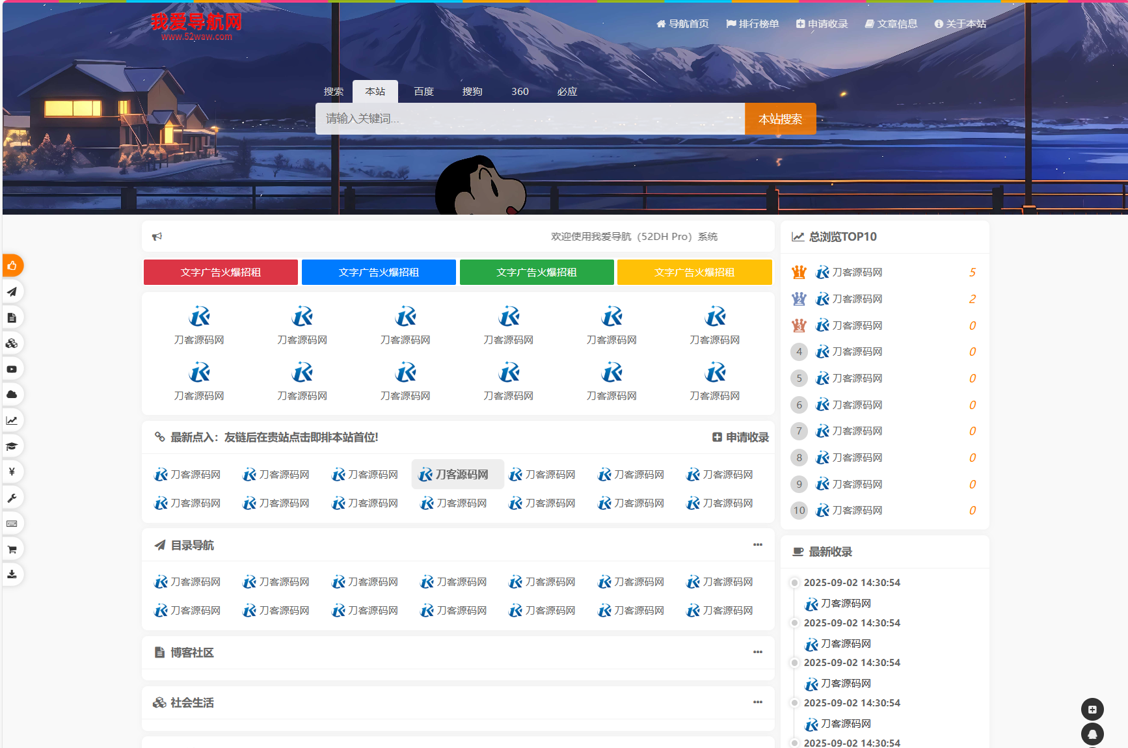The height and width of the screenshot is (748, 1128).
Task: Expand the 目录导航 section options
Action: pyautogui.click(x=757, y=545)
